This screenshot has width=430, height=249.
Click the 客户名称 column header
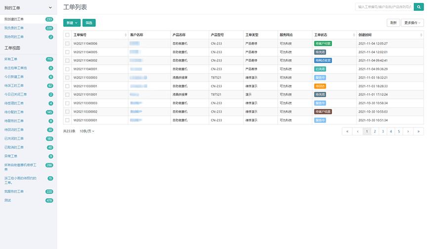click(136, 35)
